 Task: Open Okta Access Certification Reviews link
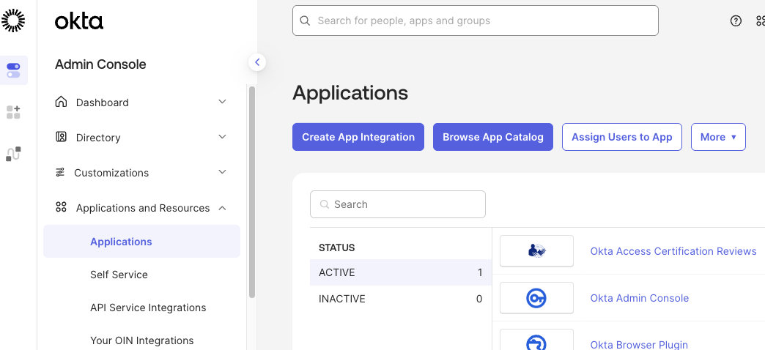(673, 251)
